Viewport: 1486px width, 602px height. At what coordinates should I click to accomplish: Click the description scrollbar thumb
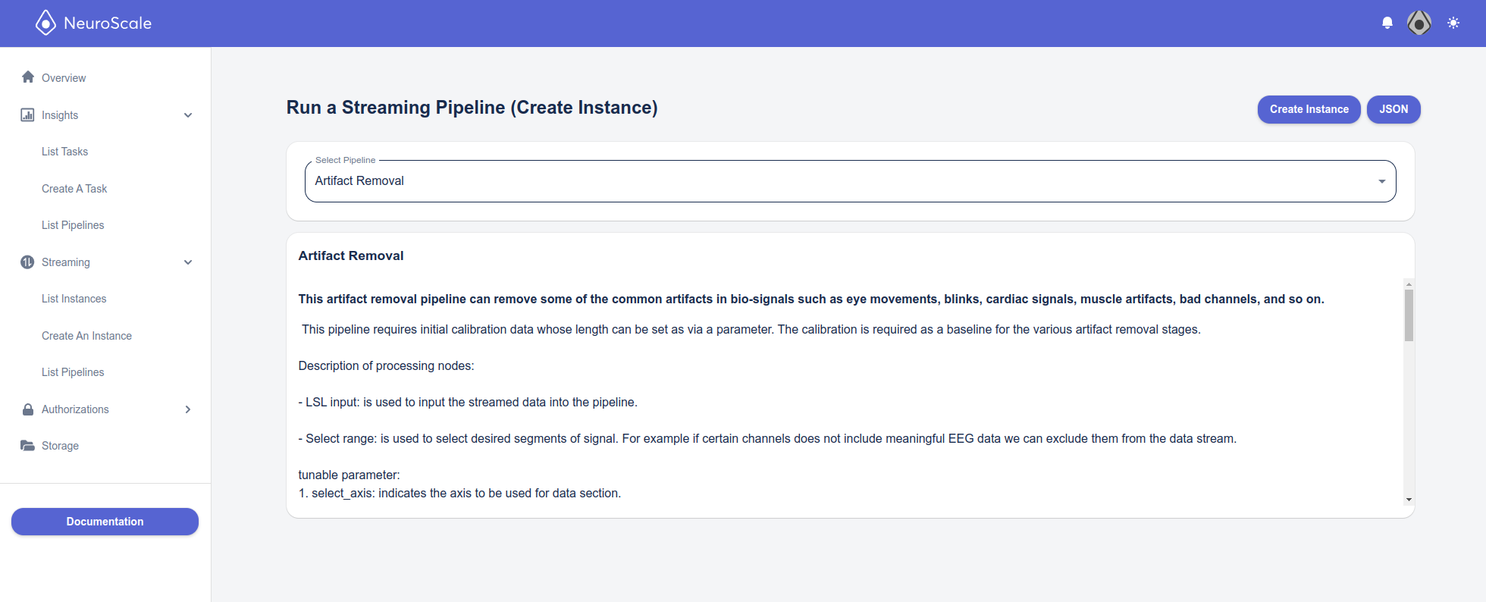[x=1409, y=315]
